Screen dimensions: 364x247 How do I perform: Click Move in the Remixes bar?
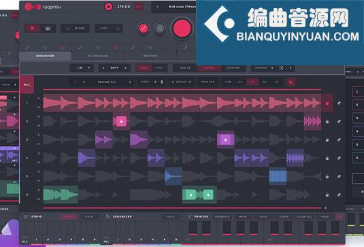tap(243, 216)
